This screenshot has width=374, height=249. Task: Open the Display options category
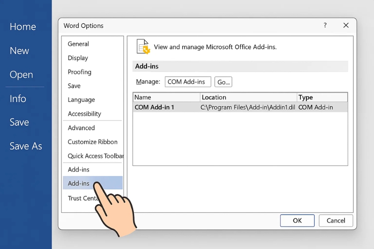click(x=78, y=58)
